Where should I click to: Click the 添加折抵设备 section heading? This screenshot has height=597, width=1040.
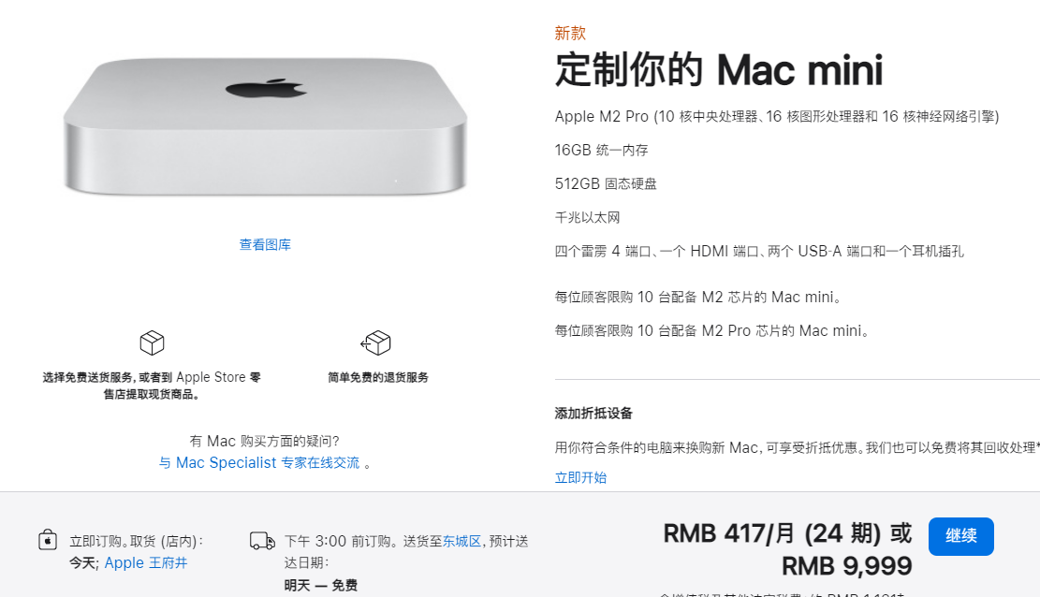pyautogui.click(x=593, y=414)
